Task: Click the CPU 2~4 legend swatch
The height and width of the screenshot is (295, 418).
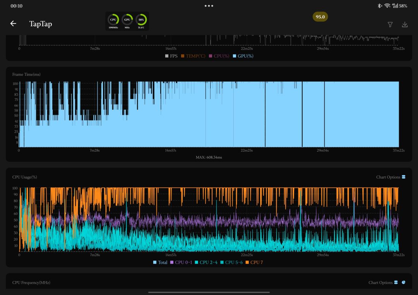Action: 197,263
